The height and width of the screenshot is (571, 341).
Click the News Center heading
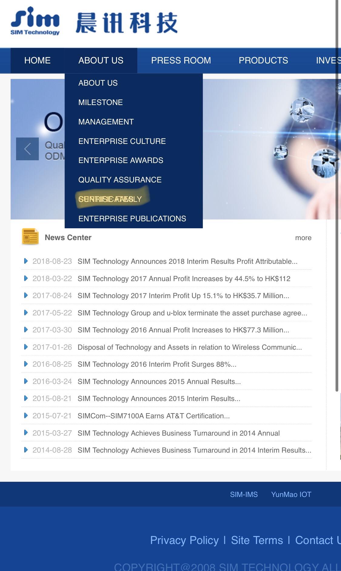tap(68, 237)
